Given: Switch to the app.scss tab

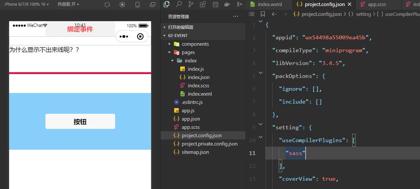Looking at the screenshot, I should pos(373,4).
